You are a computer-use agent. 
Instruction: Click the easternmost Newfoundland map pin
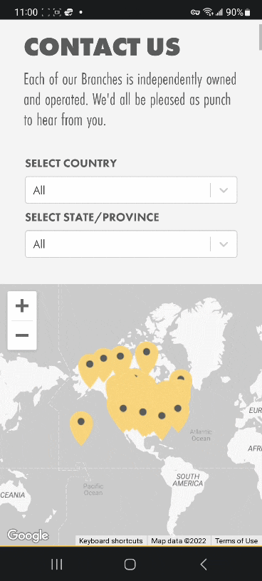[181, 380]
